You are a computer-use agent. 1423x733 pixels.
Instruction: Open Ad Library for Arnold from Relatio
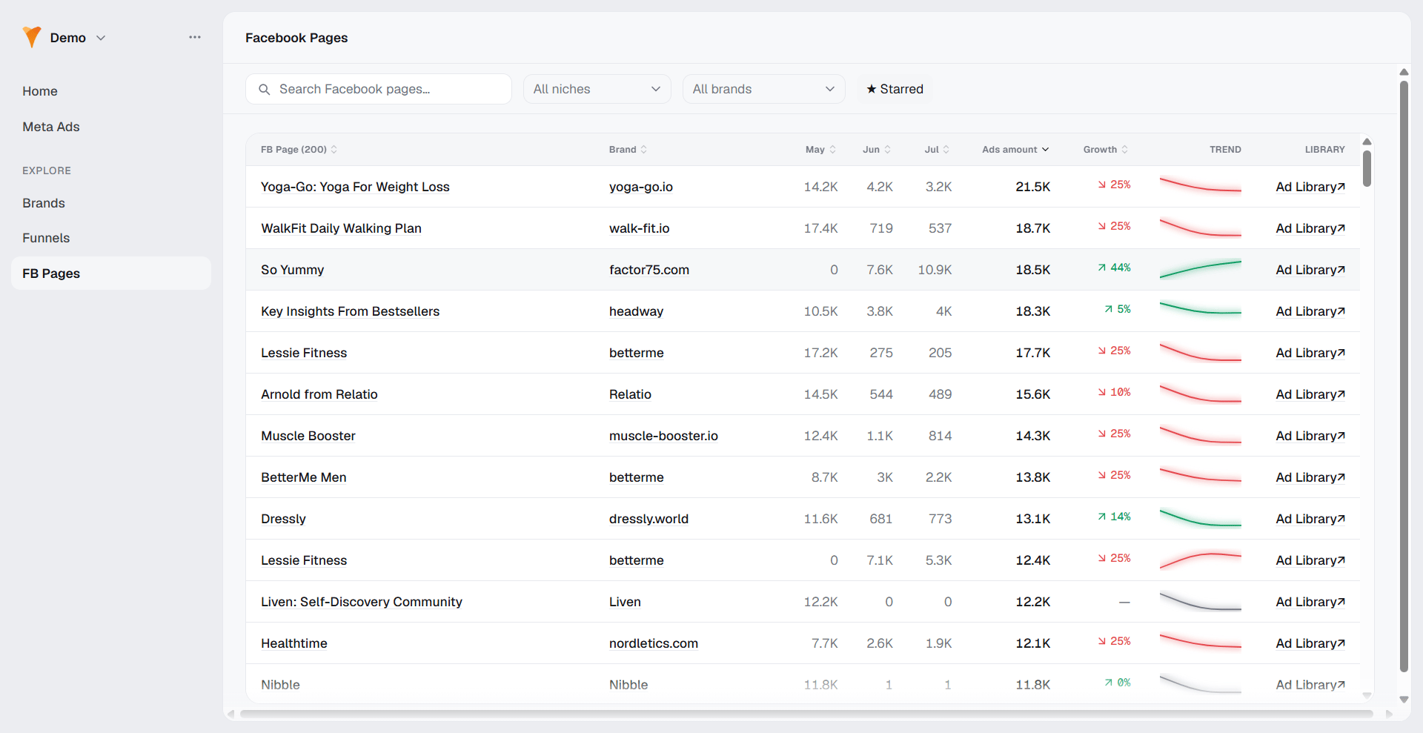coord(1310,394)
